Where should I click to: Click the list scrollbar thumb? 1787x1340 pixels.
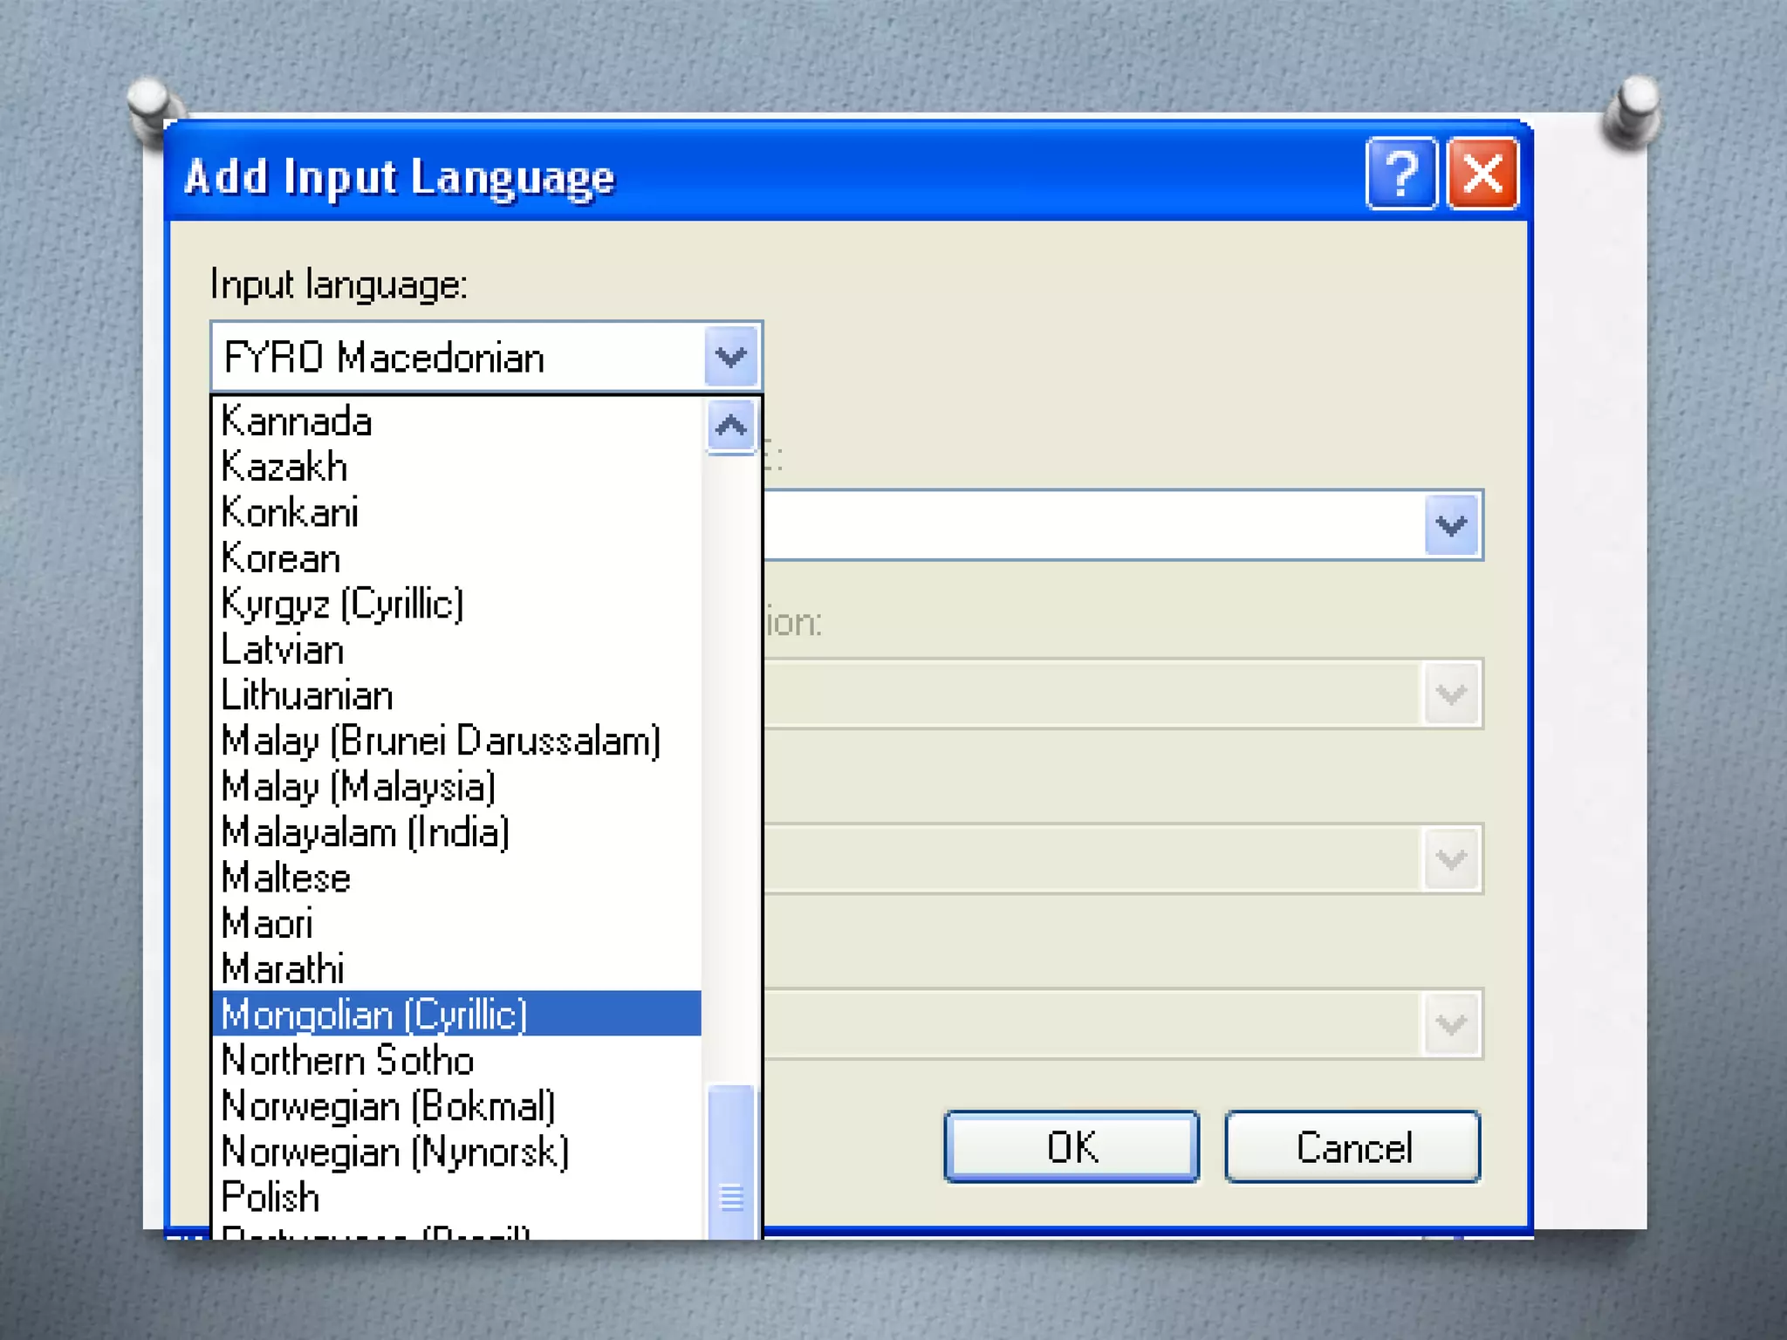pyautogui.click(x=731, y=1160)
